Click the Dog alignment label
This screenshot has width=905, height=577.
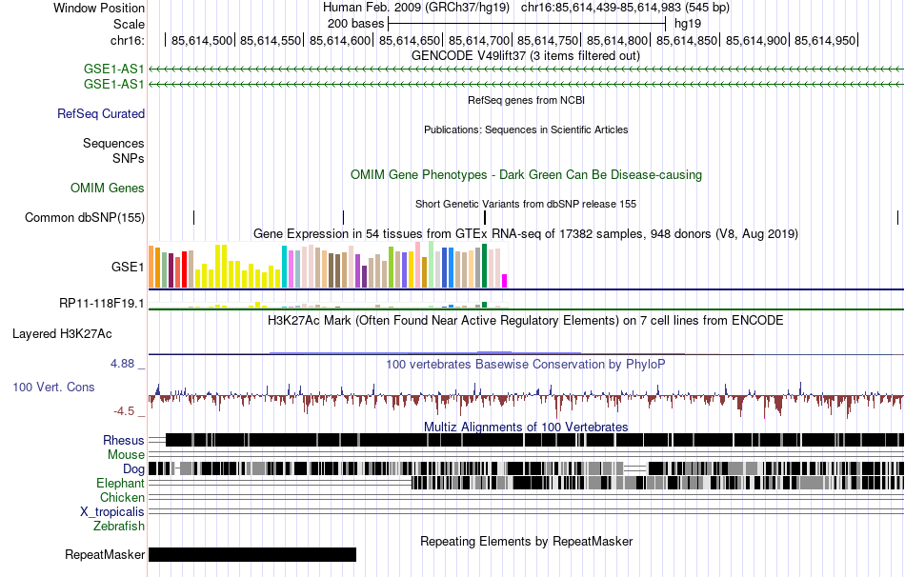(133, 469)
